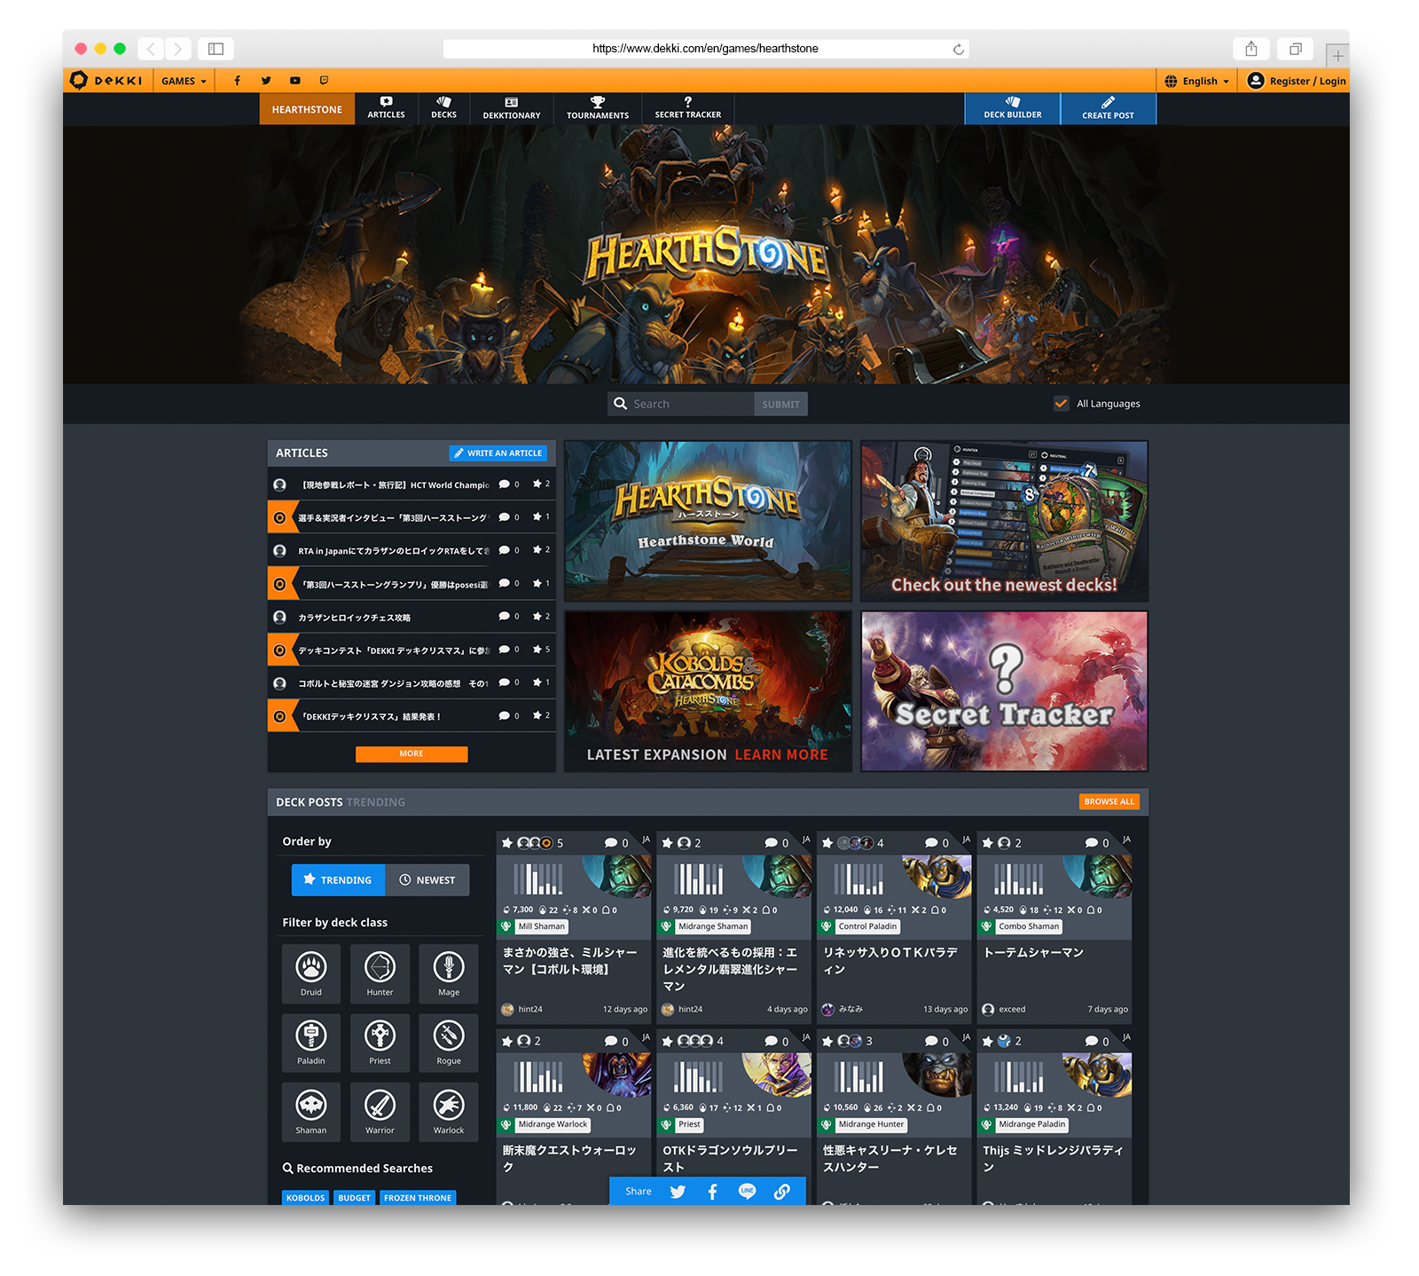Open a new Safari tab
Viewport: 1419px width, 1276px height.
pyautogui.click(x=1337, y=55)
